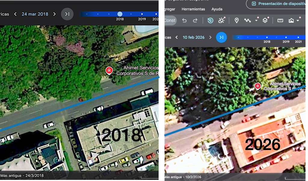The height and width of the screenshot is (181, 308).
Task: Click the gray jump-to-latest button near 24 mar 2018
Action: pos(67,14)
